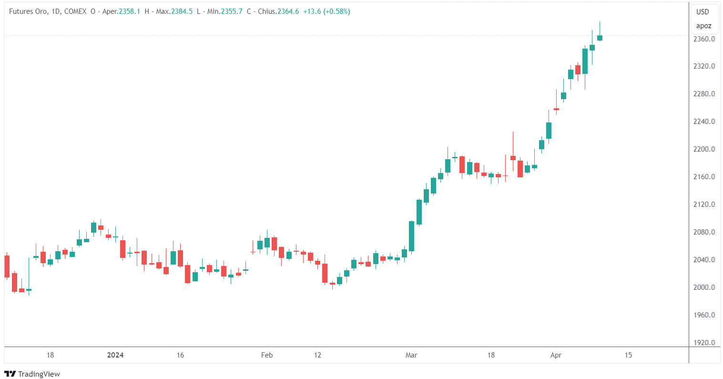Click the 2000.0 price axis label

(703, 287)
